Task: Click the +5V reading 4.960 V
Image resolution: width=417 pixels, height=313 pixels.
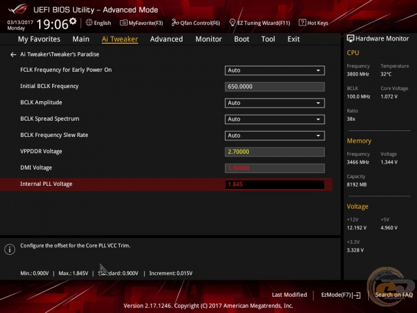Action: 389,228
